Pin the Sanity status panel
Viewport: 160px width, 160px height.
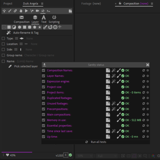(x=45, y=65)
